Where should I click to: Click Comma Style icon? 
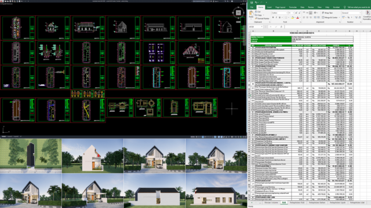pos(352,17)
